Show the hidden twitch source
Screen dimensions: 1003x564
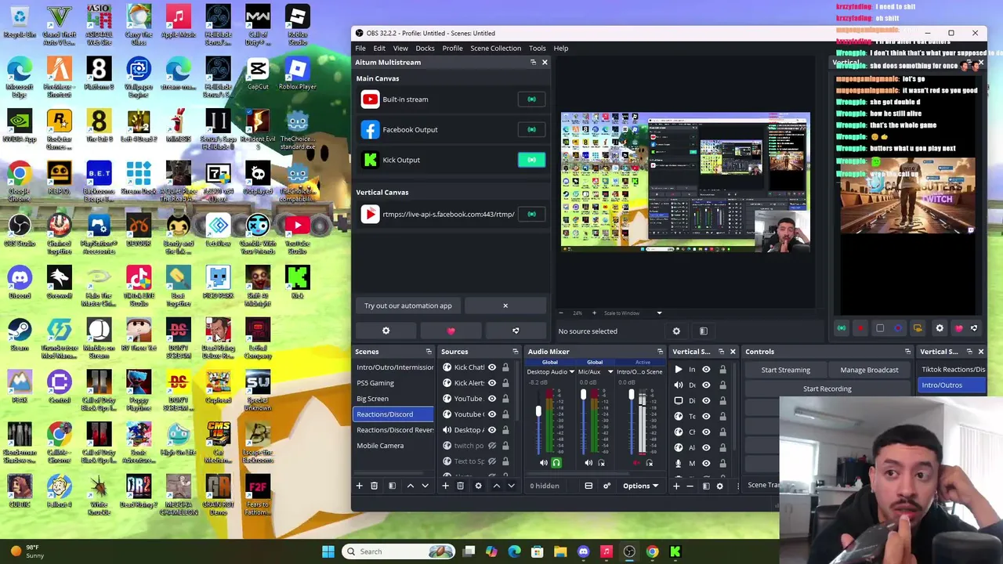(x=492, y=446)
